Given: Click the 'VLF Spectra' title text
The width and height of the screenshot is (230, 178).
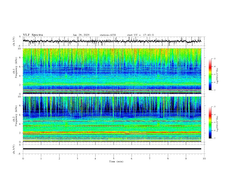Looking at the screenshot, I should coord(33,35).
